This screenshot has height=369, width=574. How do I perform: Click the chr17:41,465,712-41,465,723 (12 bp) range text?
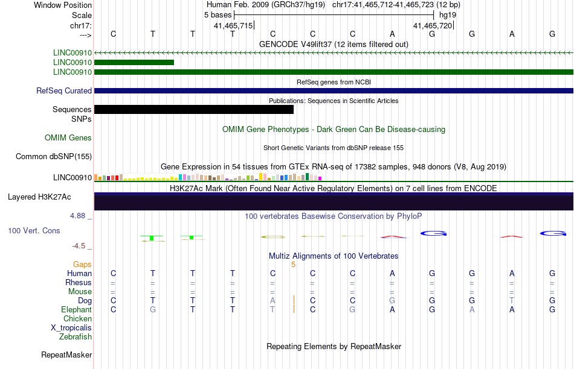coord(396,5)
